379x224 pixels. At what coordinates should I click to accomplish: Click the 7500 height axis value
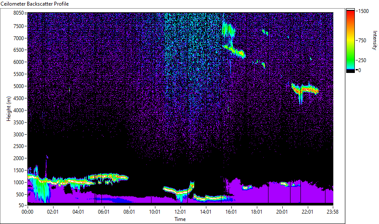click(19, 26)
